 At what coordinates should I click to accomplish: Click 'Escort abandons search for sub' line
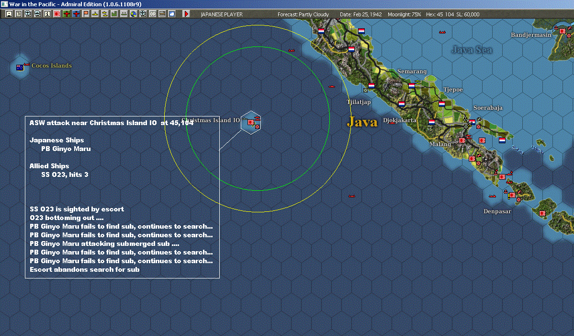click(85, 269)
